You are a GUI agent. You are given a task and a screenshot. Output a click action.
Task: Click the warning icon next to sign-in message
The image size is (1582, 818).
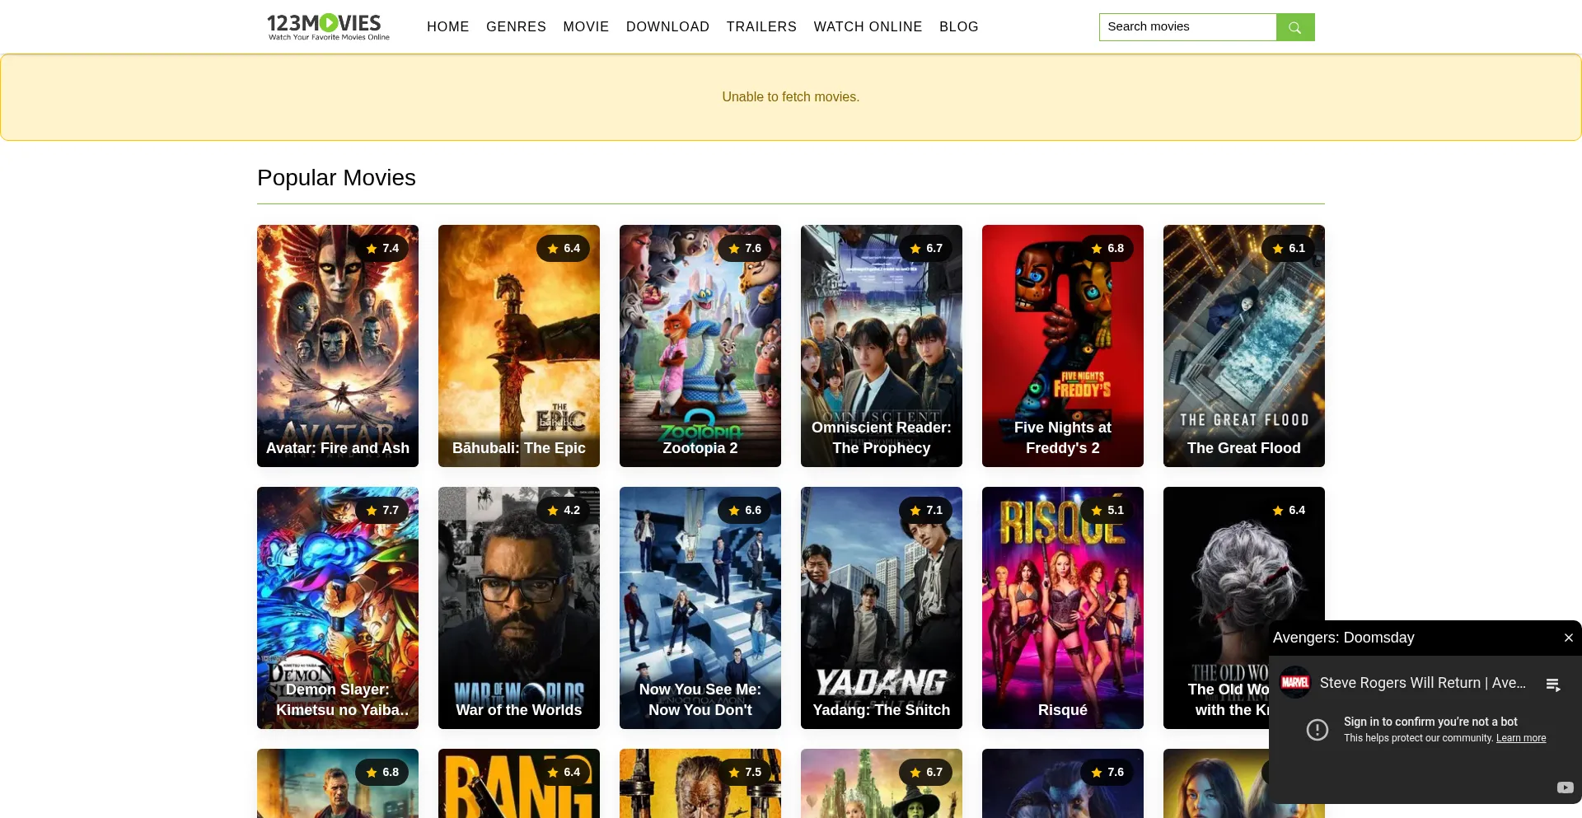[x=1318, y=730]
